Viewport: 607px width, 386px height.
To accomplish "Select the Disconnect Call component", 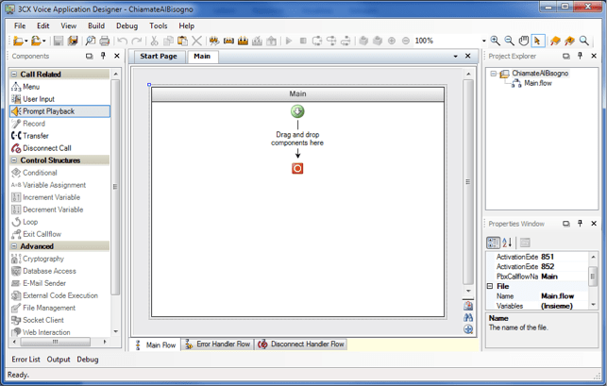I will 41,148.
